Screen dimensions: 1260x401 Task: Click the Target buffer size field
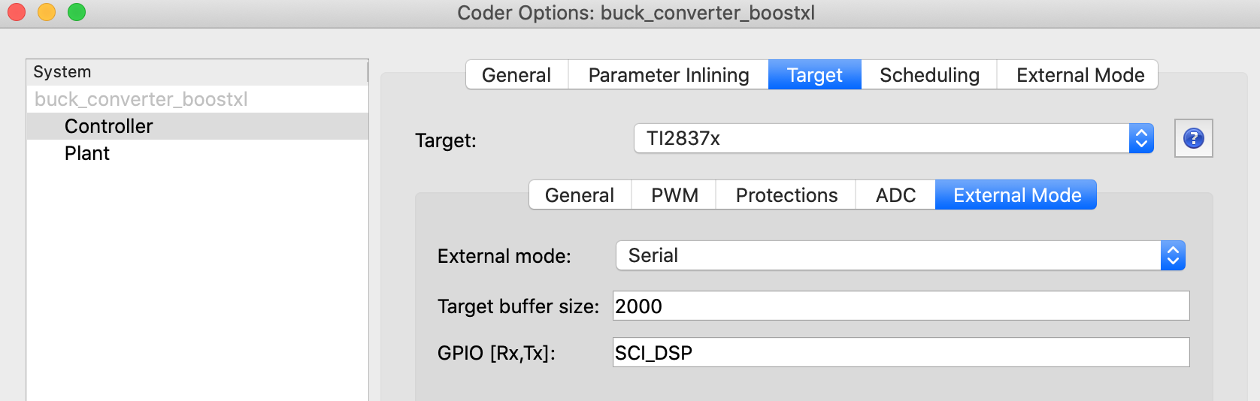point(900,306)
